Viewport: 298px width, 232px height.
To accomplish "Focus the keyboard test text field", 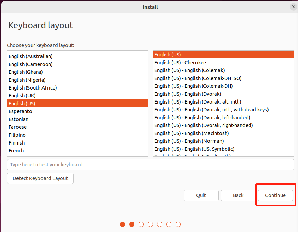I will pyautogui.click(x=150, y=165).
